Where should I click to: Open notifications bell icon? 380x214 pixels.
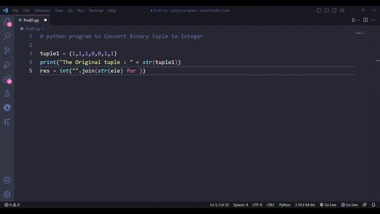373,204
